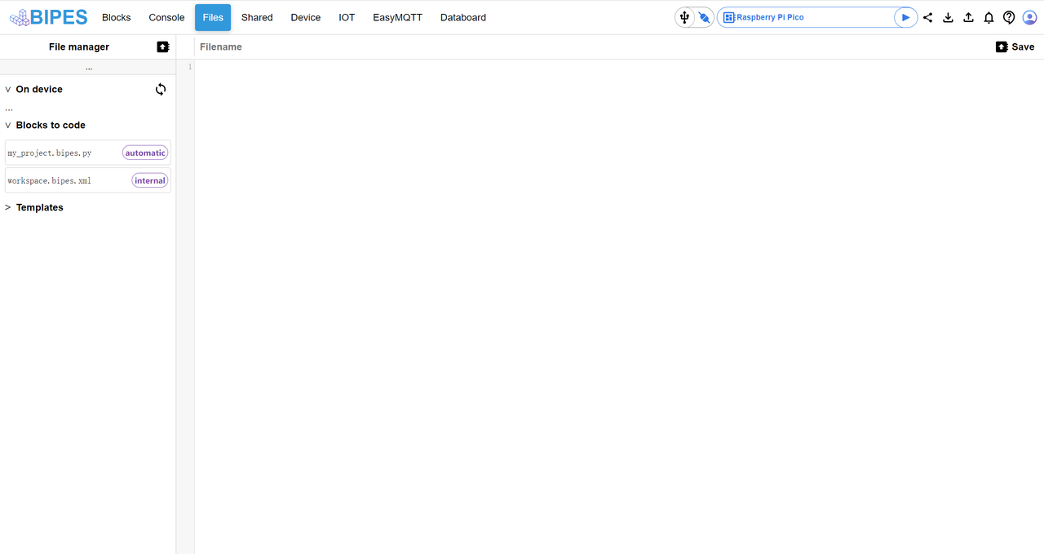The image size is (1044, 554).
Task: Open the EasyMQTT tab
Action: point(398,17)
